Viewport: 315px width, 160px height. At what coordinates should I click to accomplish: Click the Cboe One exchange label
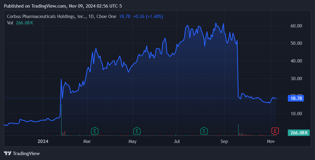tap(107, 16)
